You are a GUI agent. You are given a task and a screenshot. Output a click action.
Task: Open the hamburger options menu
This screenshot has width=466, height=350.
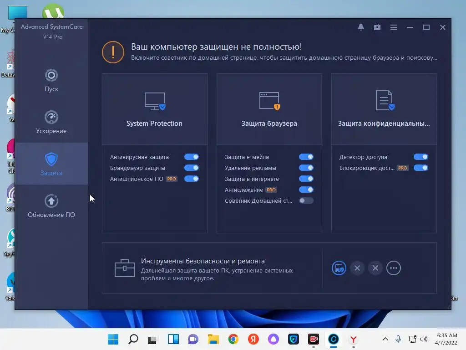(394, 27)
